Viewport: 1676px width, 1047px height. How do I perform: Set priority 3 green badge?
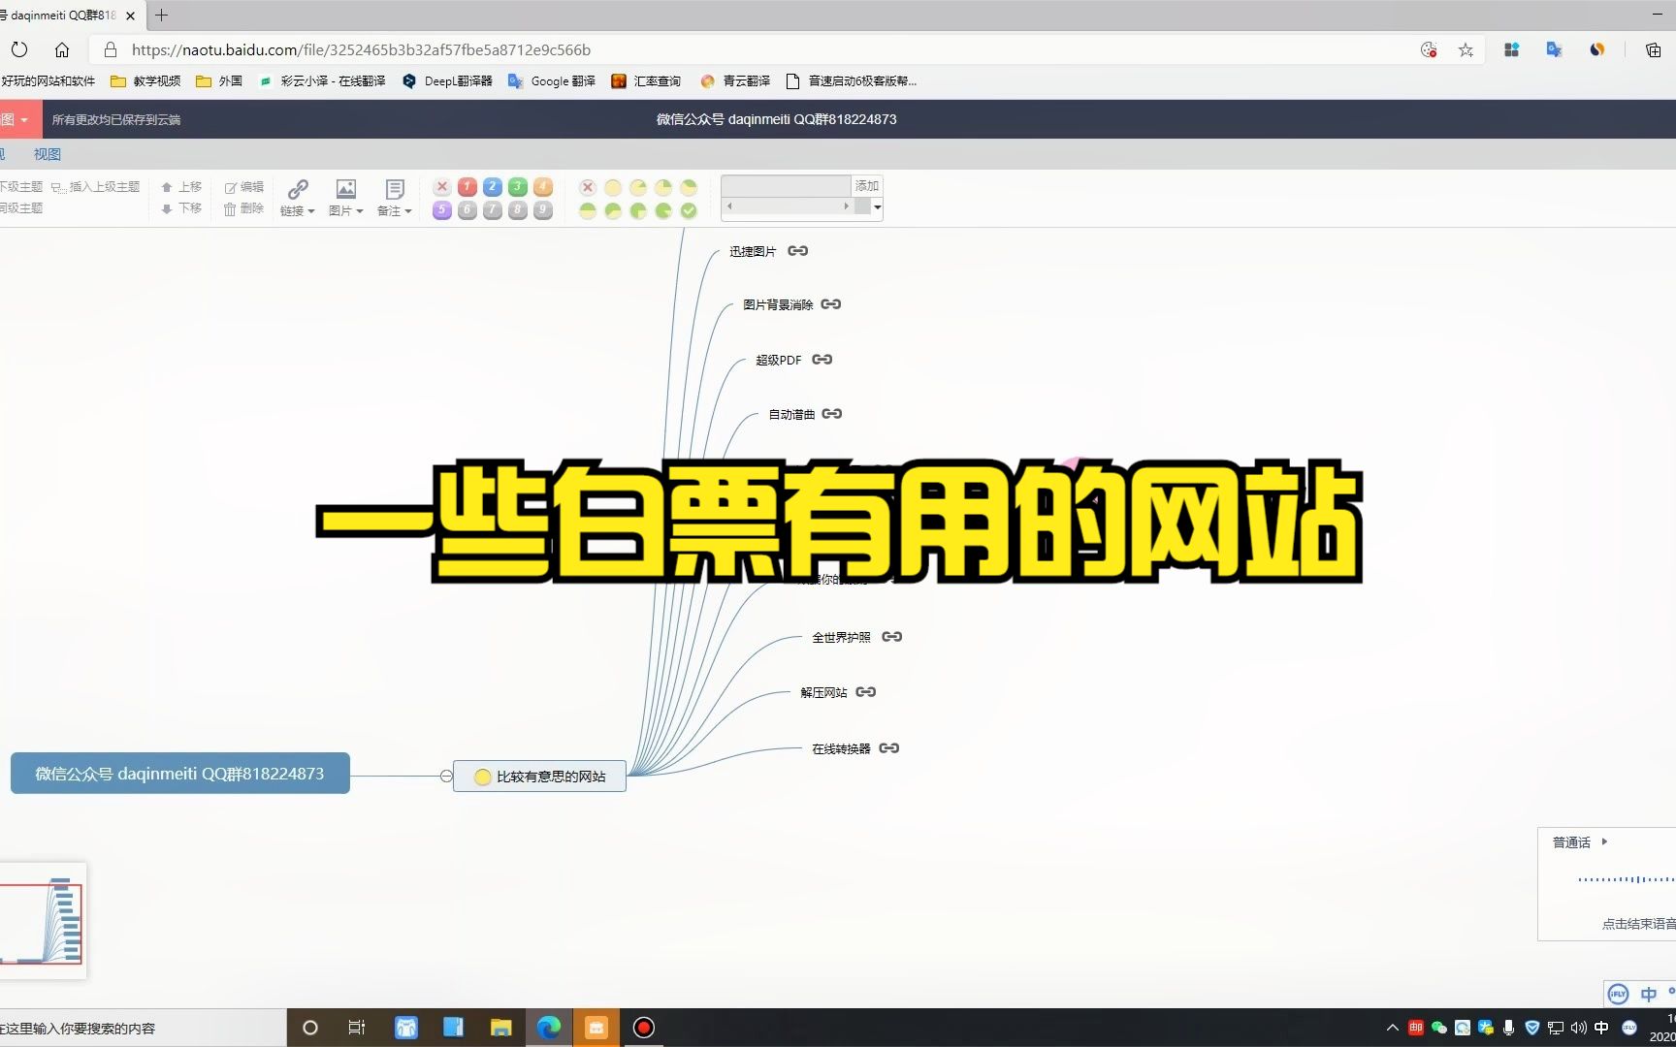tap(518, 186)
